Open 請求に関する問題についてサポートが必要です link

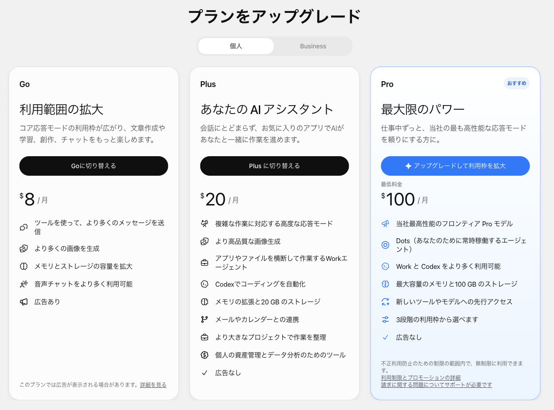[437, 385]
